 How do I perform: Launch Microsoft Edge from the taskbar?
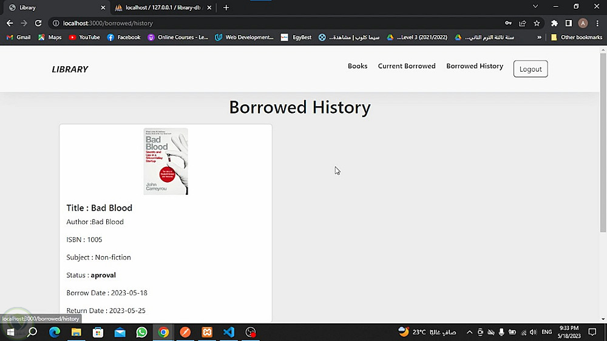[x=55, y=332]
